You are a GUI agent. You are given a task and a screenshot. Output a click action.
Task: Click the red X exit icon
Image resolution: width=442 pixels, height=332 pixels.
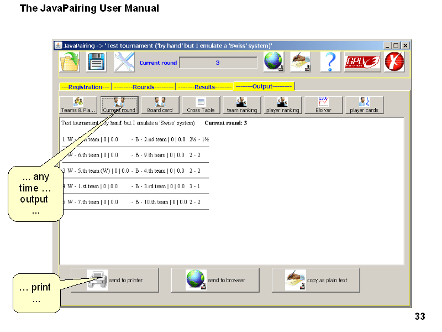[x=394, y=62]
